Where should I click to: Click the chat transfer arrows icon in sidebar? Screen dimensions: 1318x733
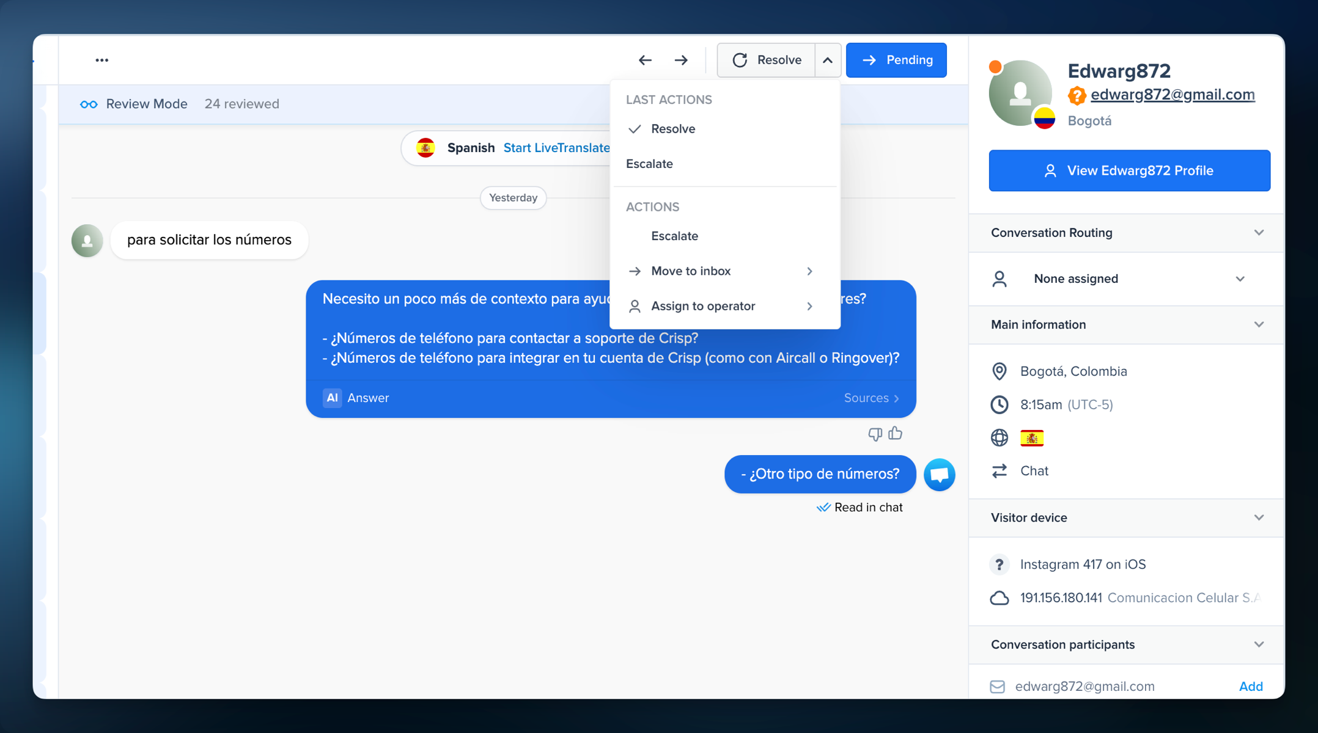click(x=999, y=470)
